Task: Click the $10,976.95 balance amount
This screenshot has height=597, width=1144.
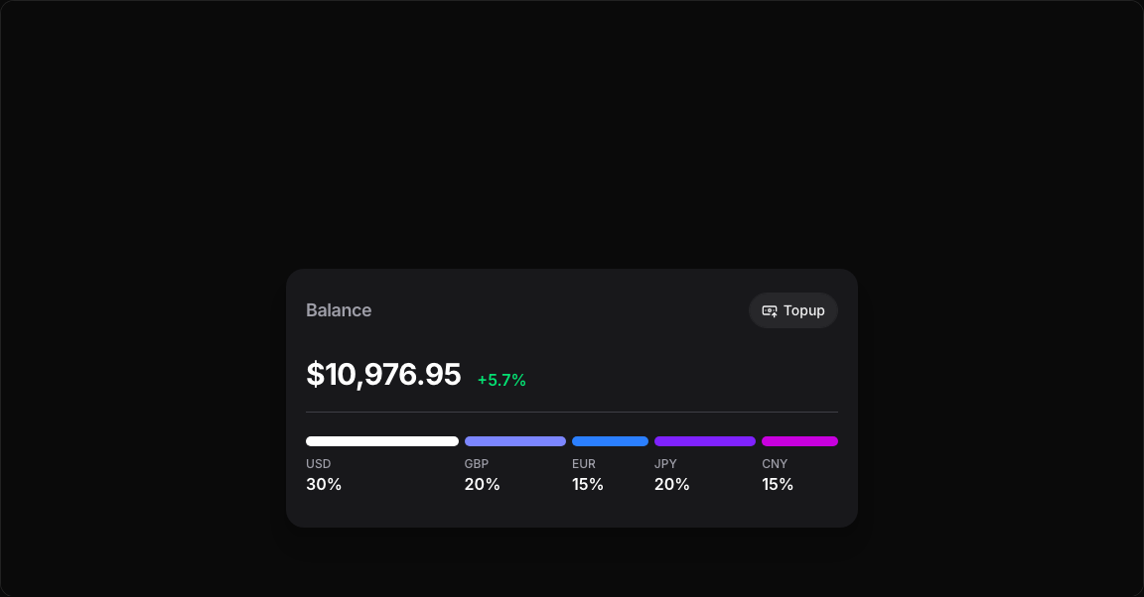Action: (x=383, y=375)
